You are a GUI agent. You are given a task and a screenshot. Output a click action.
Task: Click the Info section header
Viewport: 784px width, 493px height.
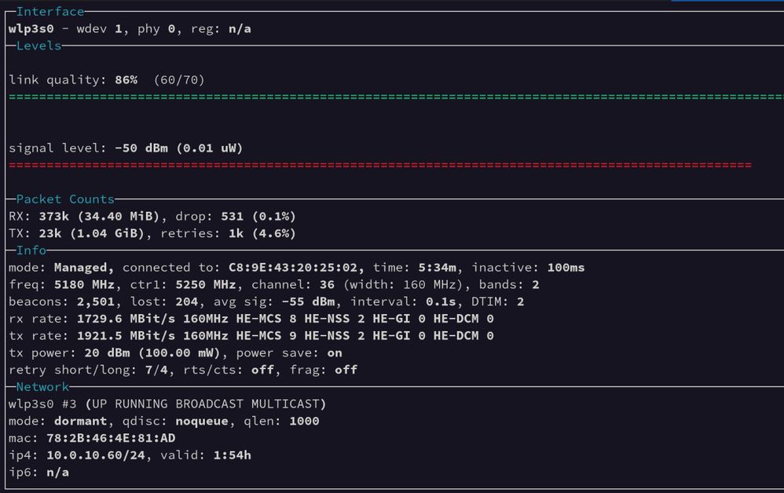pos(31,250)
